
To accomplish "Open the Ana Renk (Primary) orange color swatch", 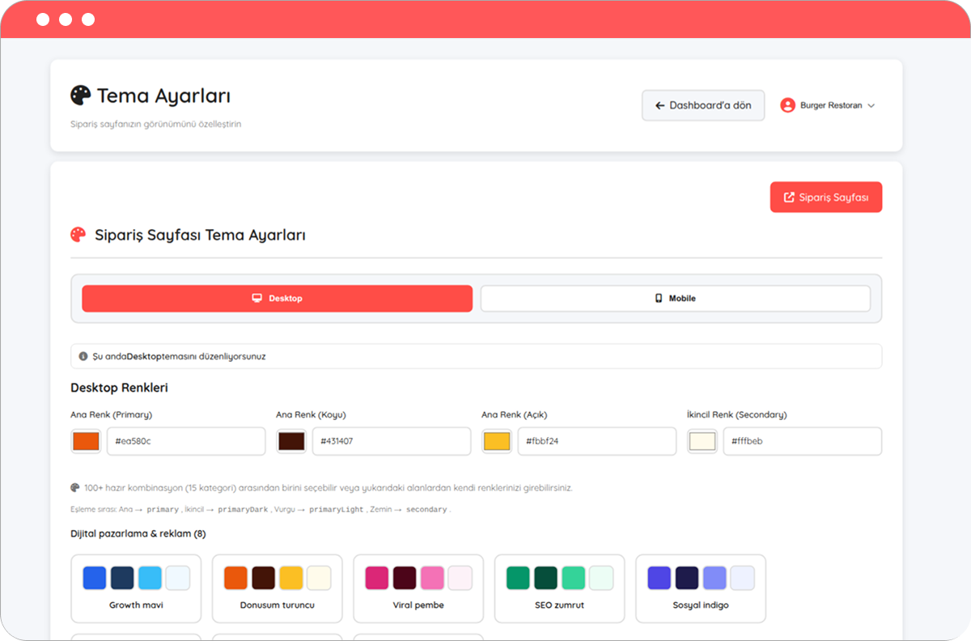I will click(x=86, y=441).
